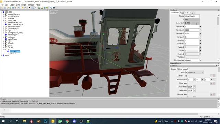Open Discord from the taskbar
This screenshot has height=124, width=220.
74,121
